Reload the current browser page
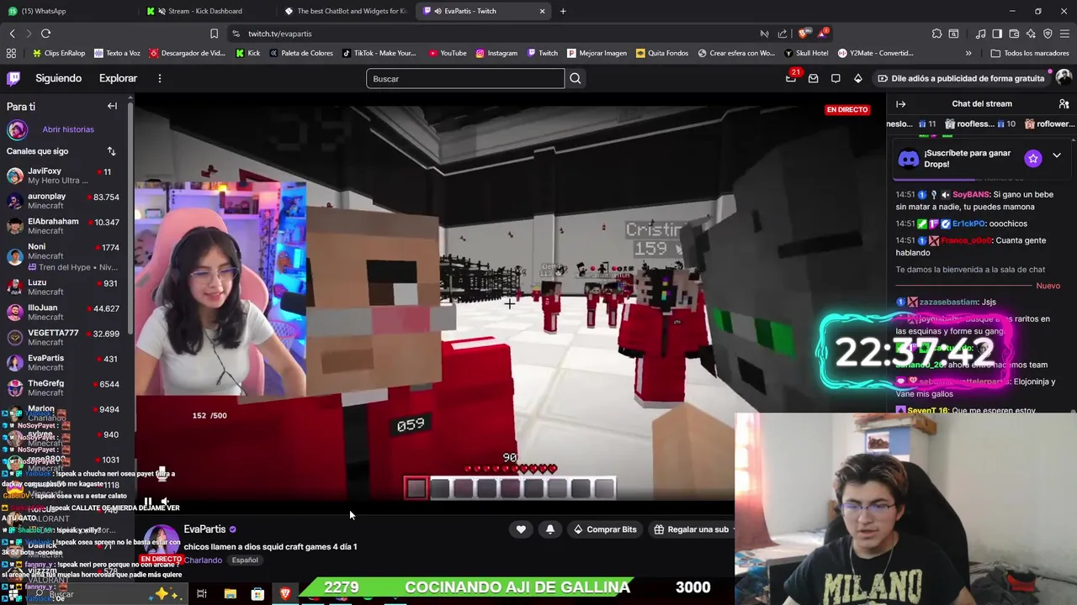Screen dimensions: 1077x605 click(45, 34)
